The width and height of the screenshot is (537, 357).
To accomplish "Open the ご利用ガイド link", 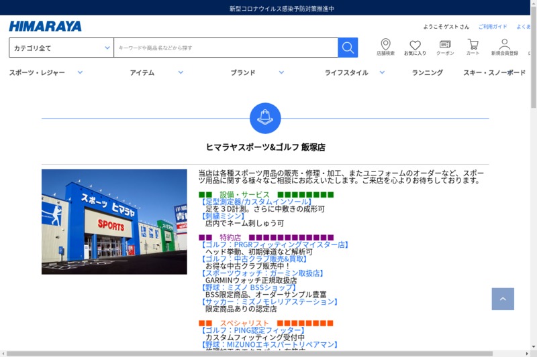I will (493, 26).
